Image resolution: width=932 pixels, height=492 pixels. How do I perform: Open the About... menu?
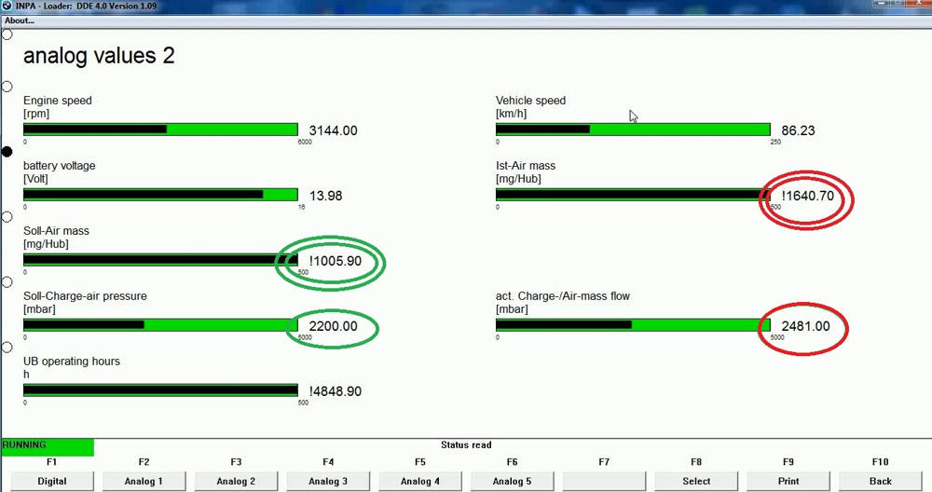tap(20, 20)
